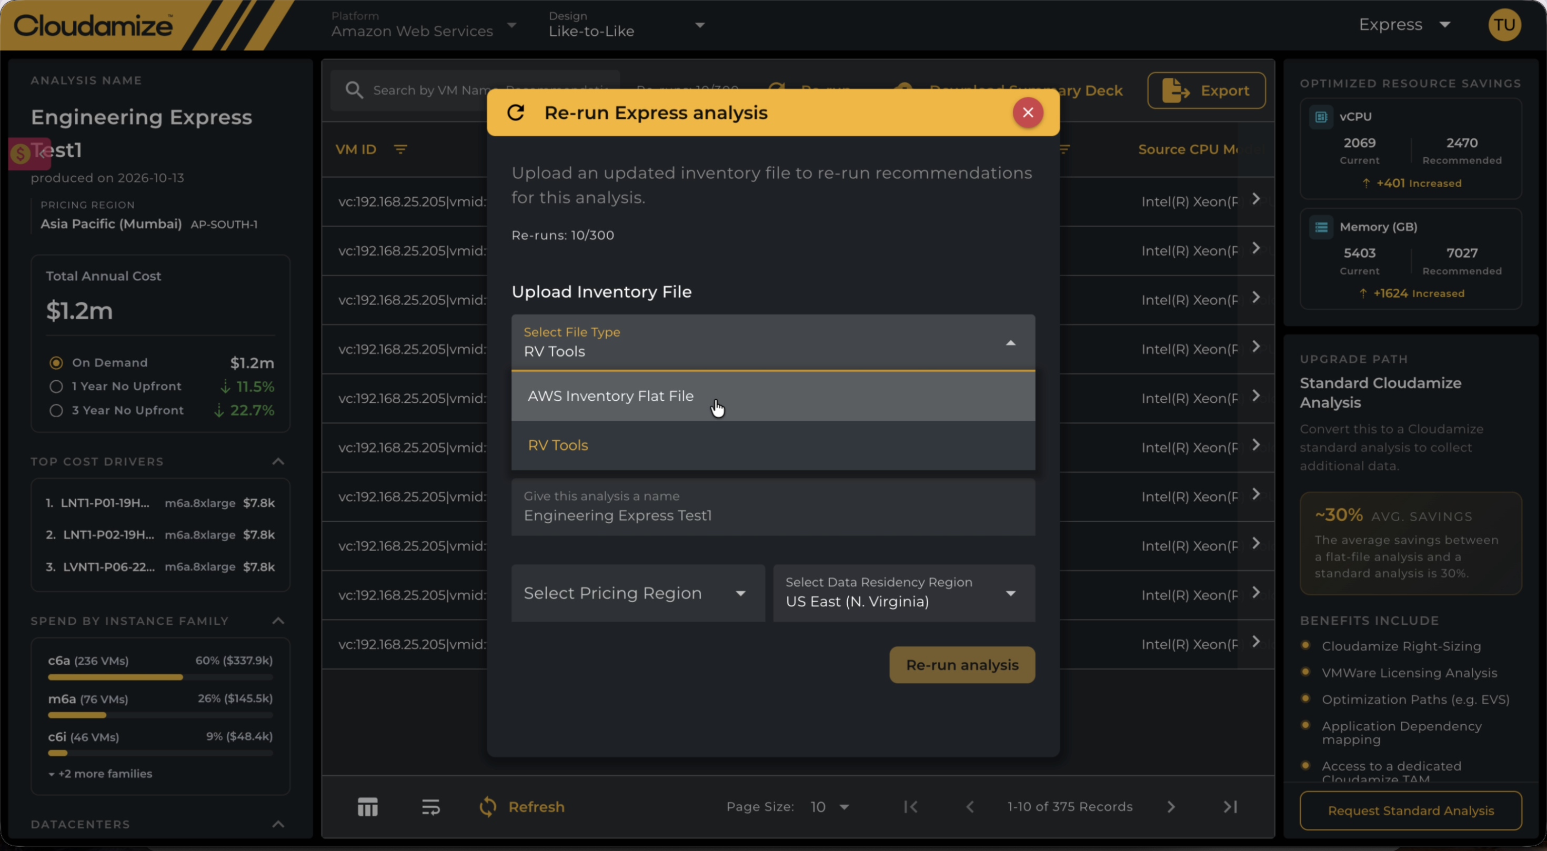
Task: Open the column chooser icon in footer
Action: tap(367, 807)
